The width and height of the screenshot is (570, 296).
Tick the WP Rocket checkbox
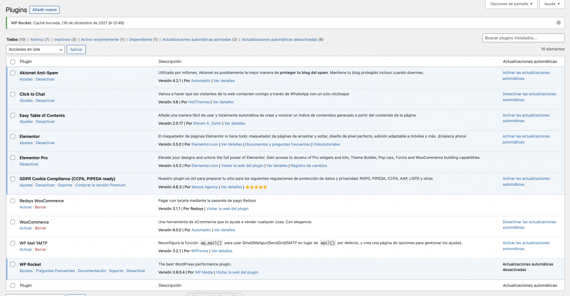click(13, 264)
